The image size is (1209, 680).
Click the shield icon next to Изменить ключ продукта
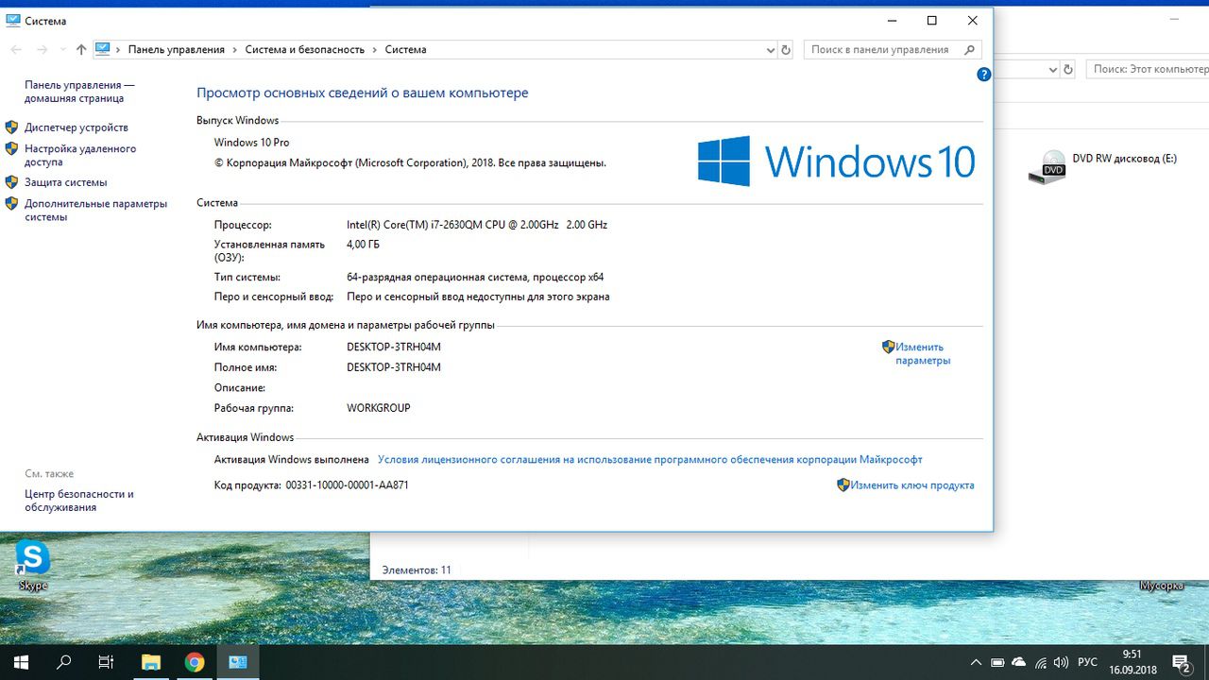tap(843, 484)
